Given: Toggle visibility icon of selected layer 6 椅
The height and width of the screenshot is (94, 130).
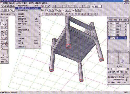Looking at the screenshot, I should (111, 38).
